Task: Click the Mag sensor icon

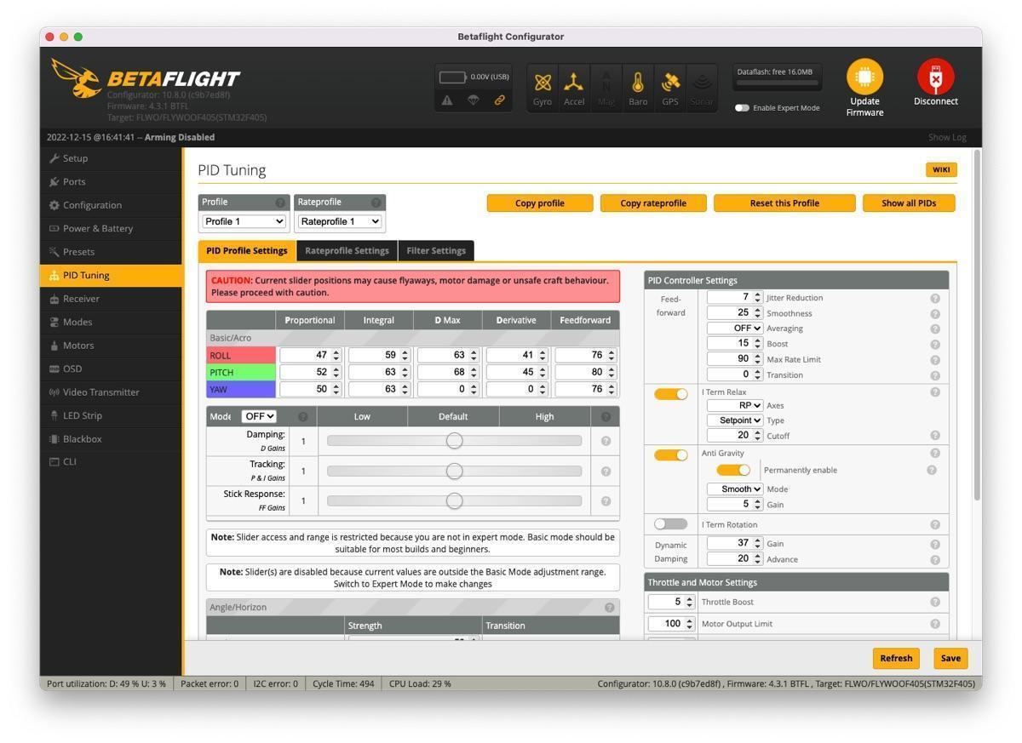Action: click(606, 83)
